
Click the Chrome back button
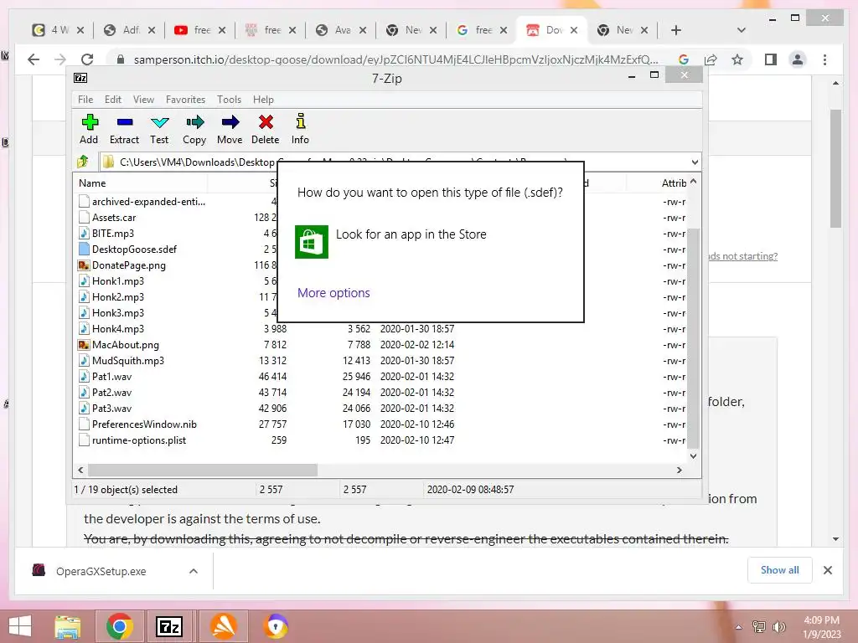34,59
